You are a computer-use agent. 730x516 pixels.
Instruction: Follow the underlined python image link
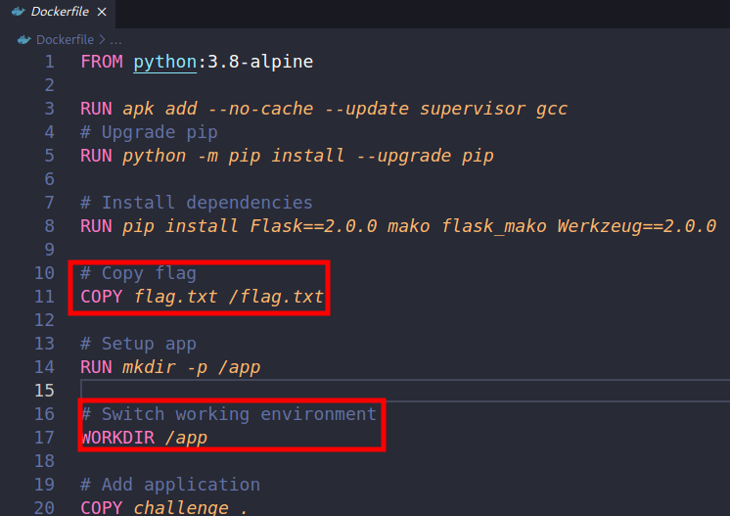[165, 62]
